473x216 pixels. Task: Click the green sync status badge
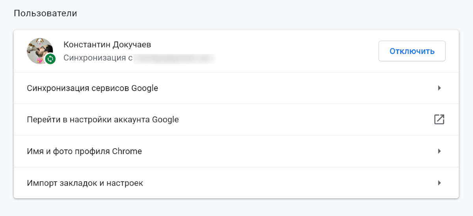[50, 59]
